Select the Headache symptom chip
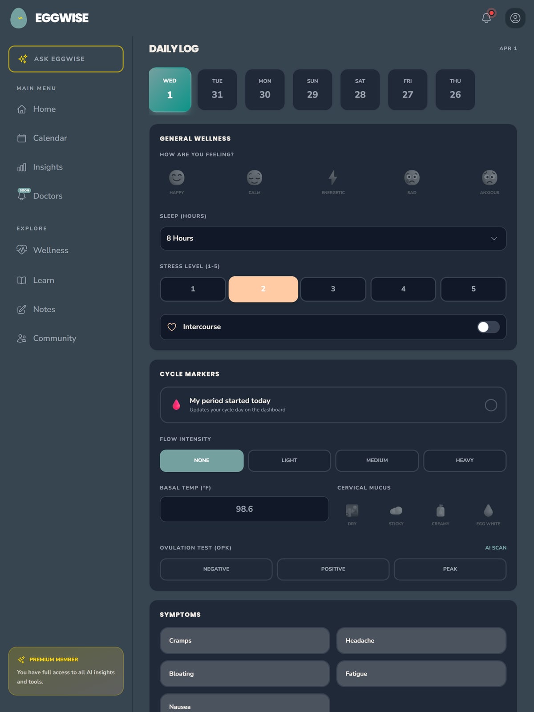The image size is (534, 712). [421, 641]
